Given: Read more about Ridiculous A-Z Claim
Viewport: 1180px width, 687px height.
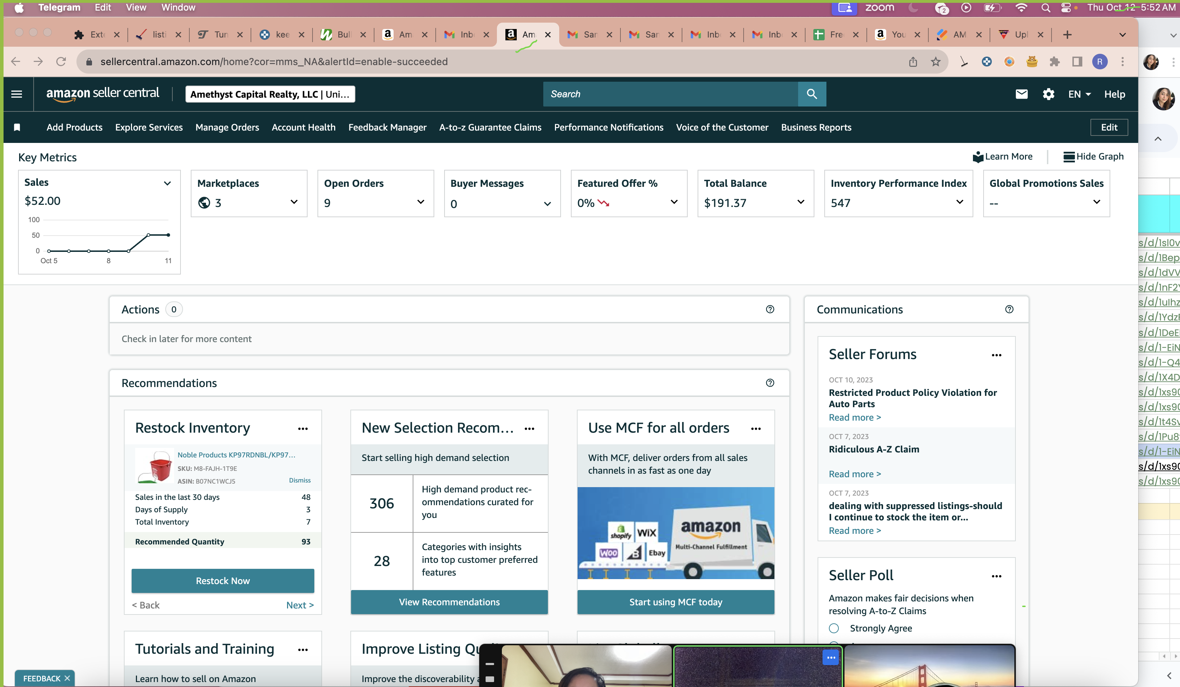Looking at the screenshot, I should (855, 474).
